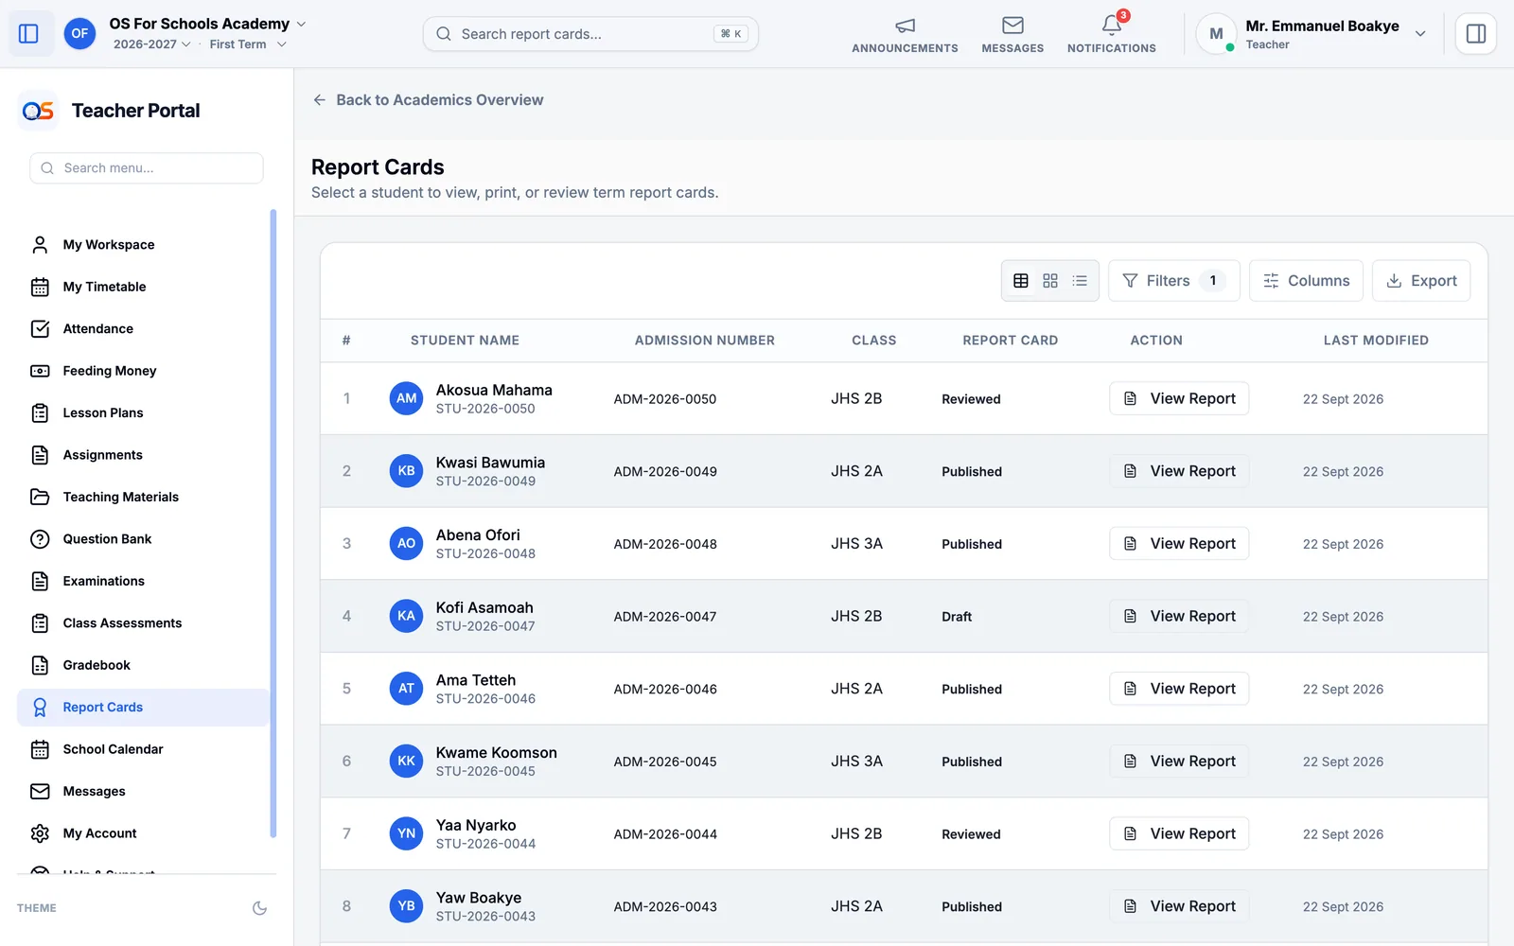Screen dimensions: 1514x946
Task: Open the Announcements megaphone icon
Action: point(905,26)
